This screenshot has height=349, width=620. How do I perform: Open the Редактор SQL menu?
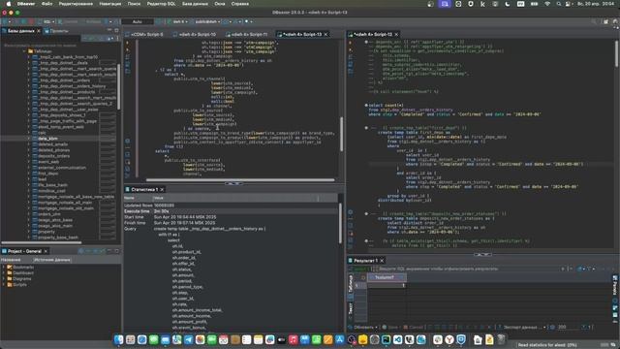point(161,4)
